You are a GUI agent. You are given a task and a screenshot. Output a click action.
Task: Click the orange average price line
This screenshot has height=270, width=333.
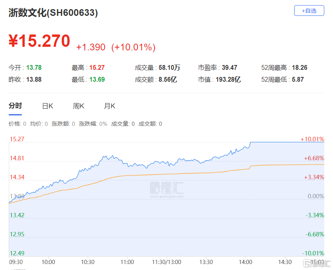point(166,174)
